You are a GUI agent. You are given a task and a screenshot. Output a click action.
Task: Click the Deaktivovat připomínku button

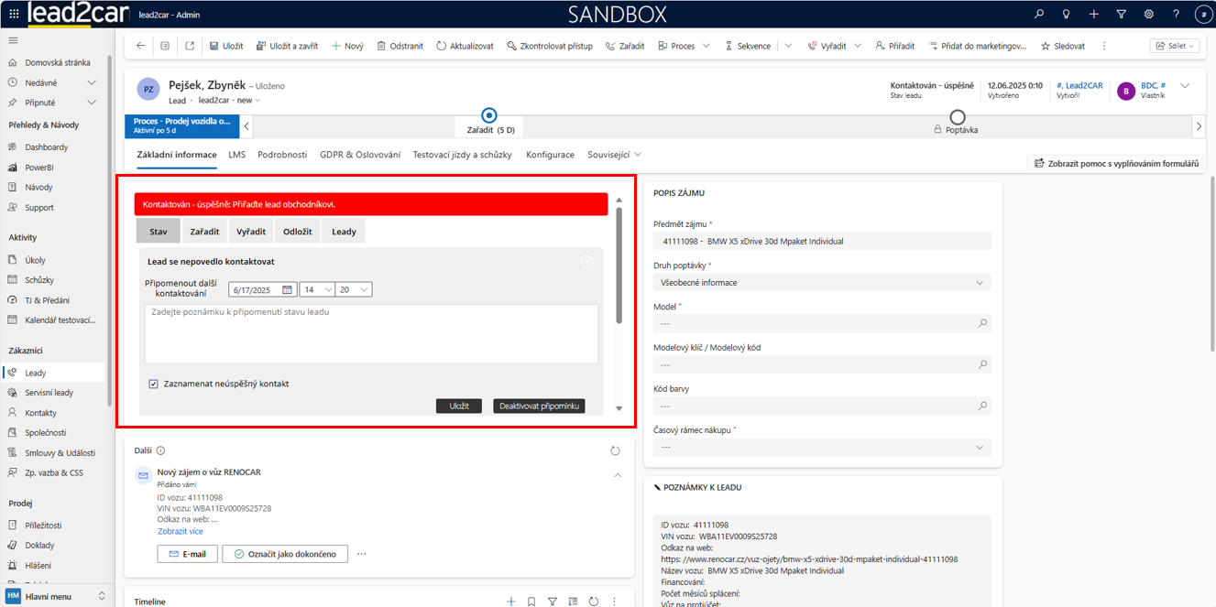pos(538,406)
